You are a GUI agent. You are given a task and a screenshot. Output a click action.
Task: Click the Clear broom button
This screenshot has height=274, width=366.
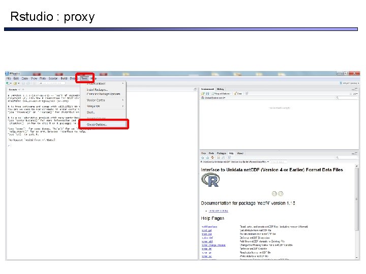[238, 93]
